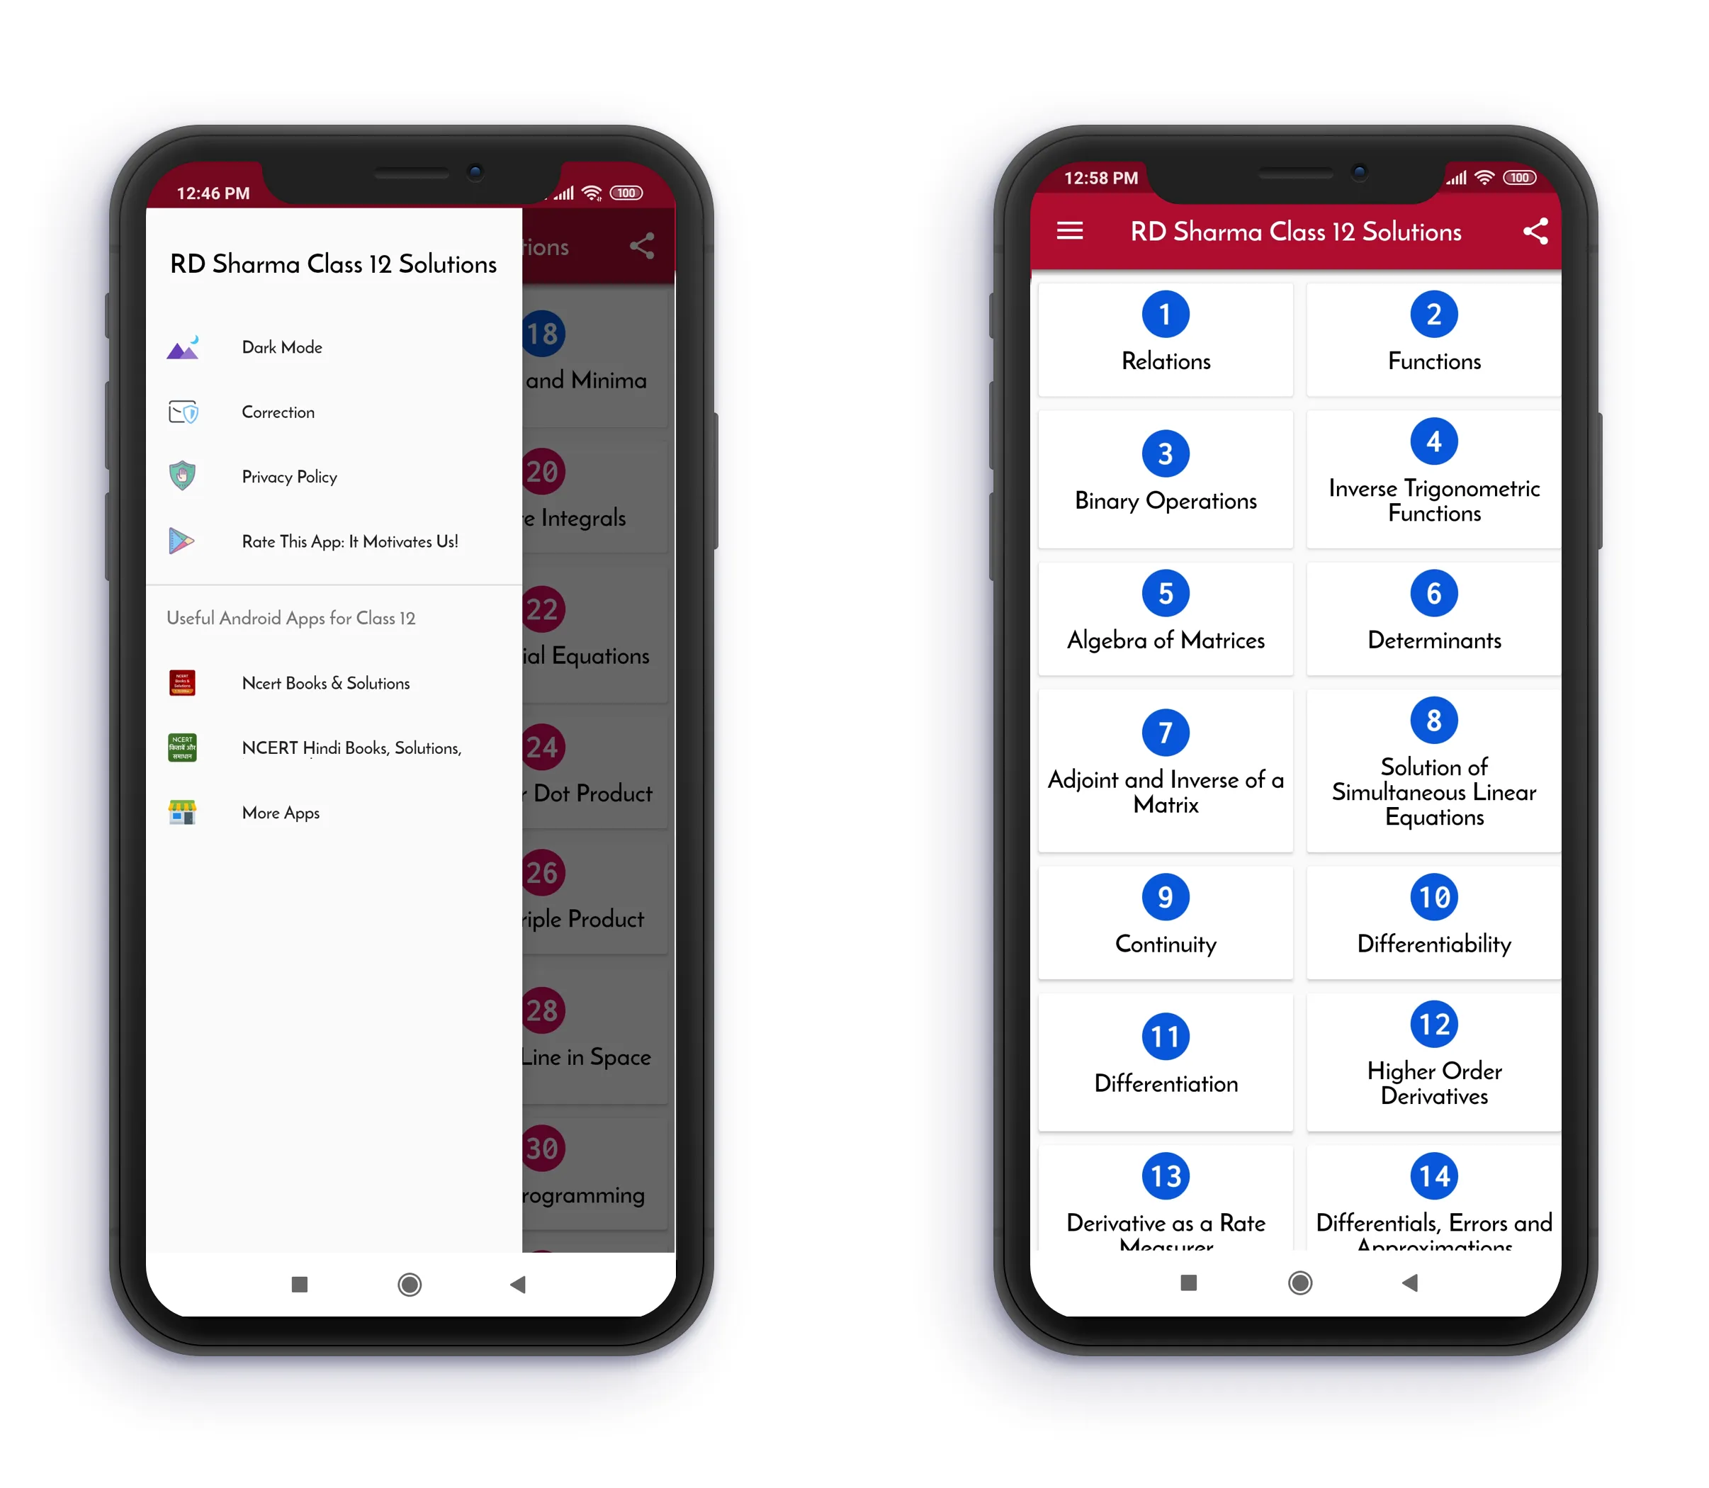Image resolution: width=1709 pixels, height=1488 pixels.
Task: Select chapter 6 Determinants
Action: 1434,610
